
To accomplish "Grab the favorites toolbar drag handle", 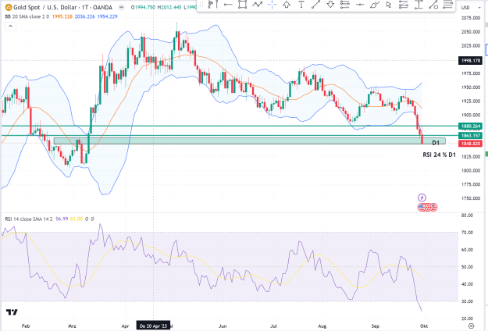I will click(x=201, y=5).
